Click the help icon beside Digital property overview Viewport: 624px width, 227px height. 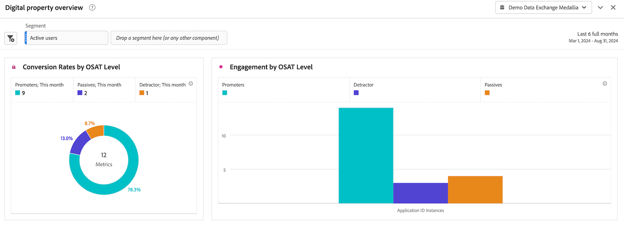(x=92, y=7)
